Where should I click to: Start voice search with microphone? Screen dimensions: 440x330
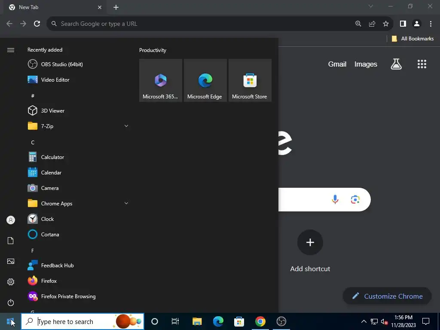[335, 199]
